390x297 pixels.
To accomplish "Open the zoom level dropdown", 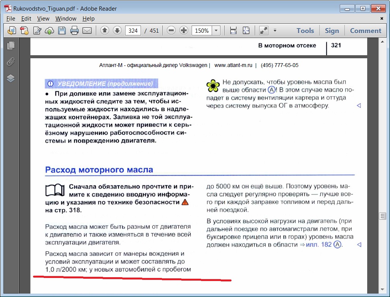I will pyautogui.click(x=216, y=31).
